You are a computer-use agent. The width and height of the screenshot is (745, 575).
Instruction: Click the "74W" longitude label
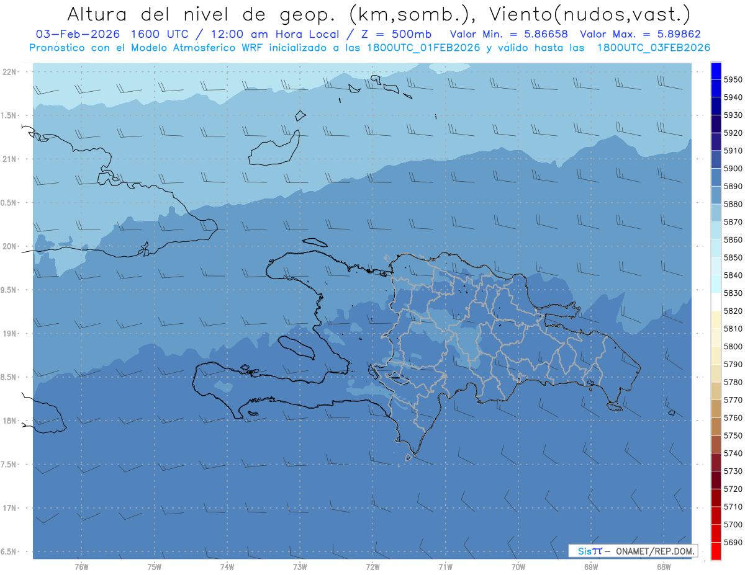(x=227, y=567)
